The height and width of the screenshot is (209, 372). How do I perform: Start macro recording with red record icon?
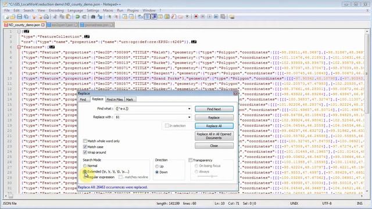(x=196, y=17)
